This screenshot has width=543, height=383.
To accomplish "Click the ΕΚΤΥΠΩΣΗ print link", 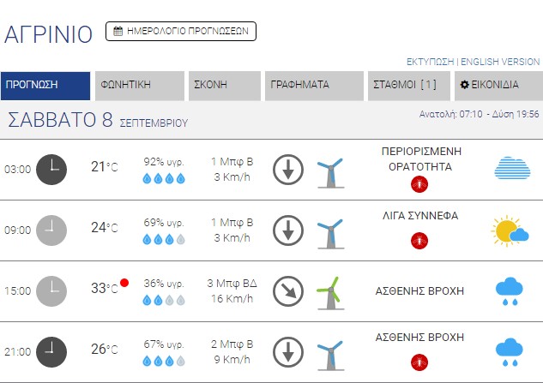I will point(430,62).
